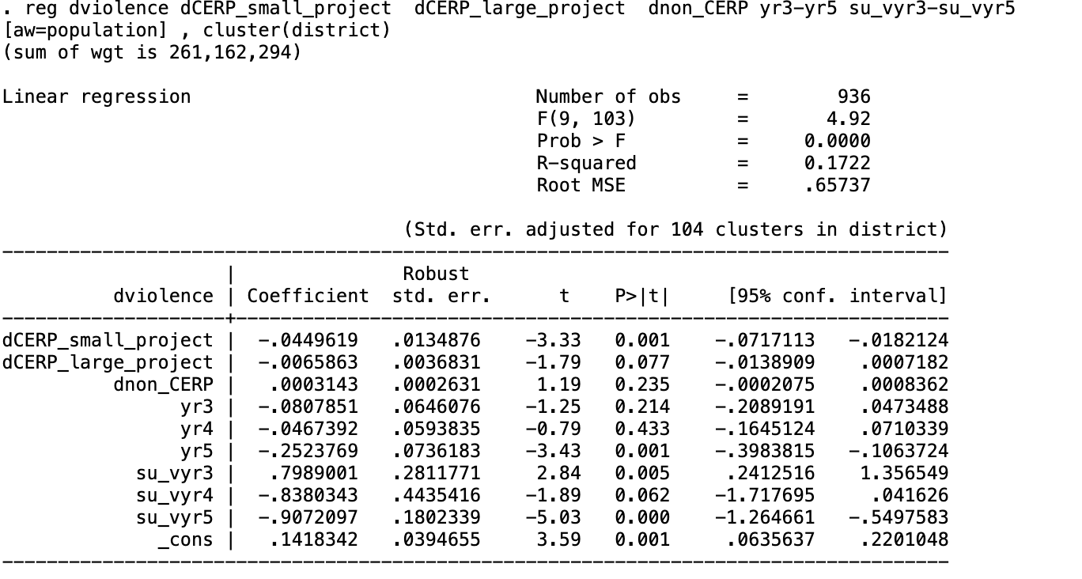Click the yr3 coefficient value -.0807851
Viewport: 1082px width, 579px height.
(308, 407)
